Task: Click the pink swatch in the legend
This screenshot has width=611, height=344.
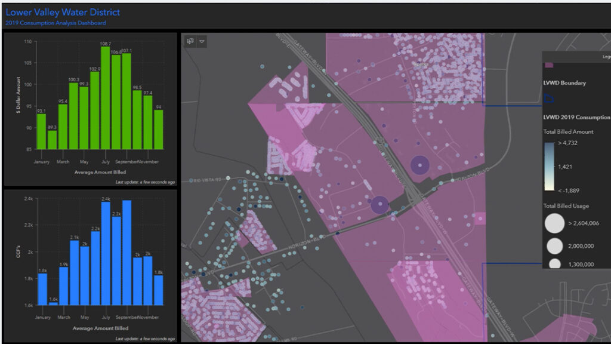Action: pos(549,65)
